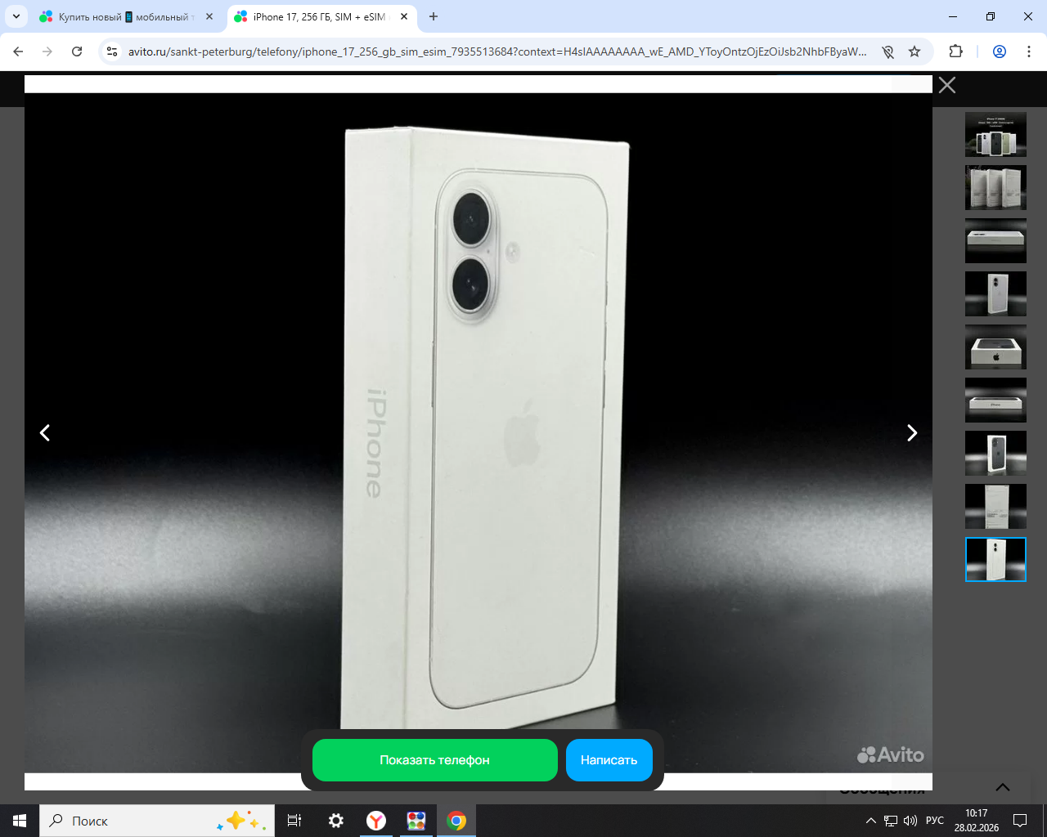Switch the РУС input language
This screenshot has width=1047, height=837.
pos(935,821)
